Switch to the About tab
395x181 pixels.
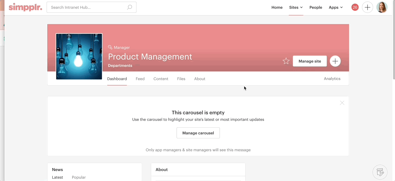[x=200, y=79]
